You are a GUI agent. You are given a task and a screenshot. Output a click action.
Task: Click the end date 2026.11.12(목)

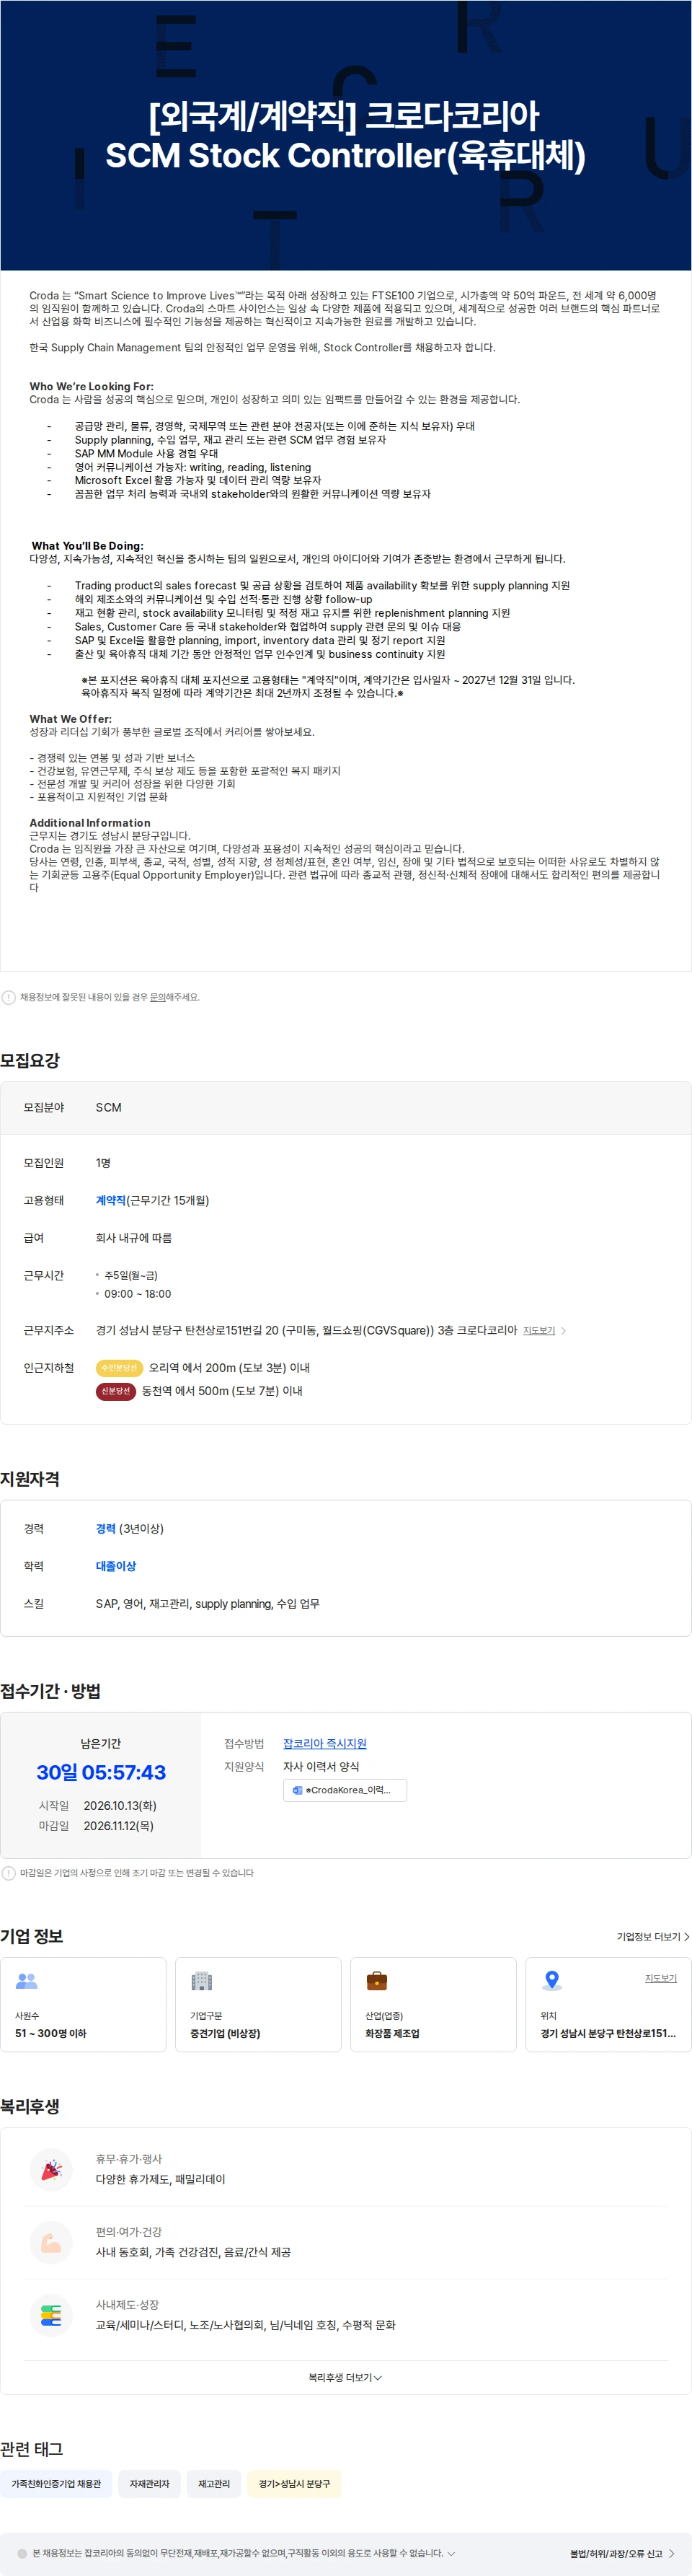[x=119, y=1825]
